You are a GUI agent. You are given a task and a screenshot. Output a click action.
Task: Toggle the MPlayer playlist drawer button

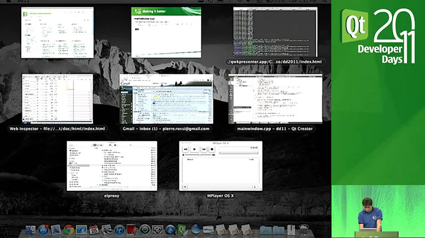185,187
